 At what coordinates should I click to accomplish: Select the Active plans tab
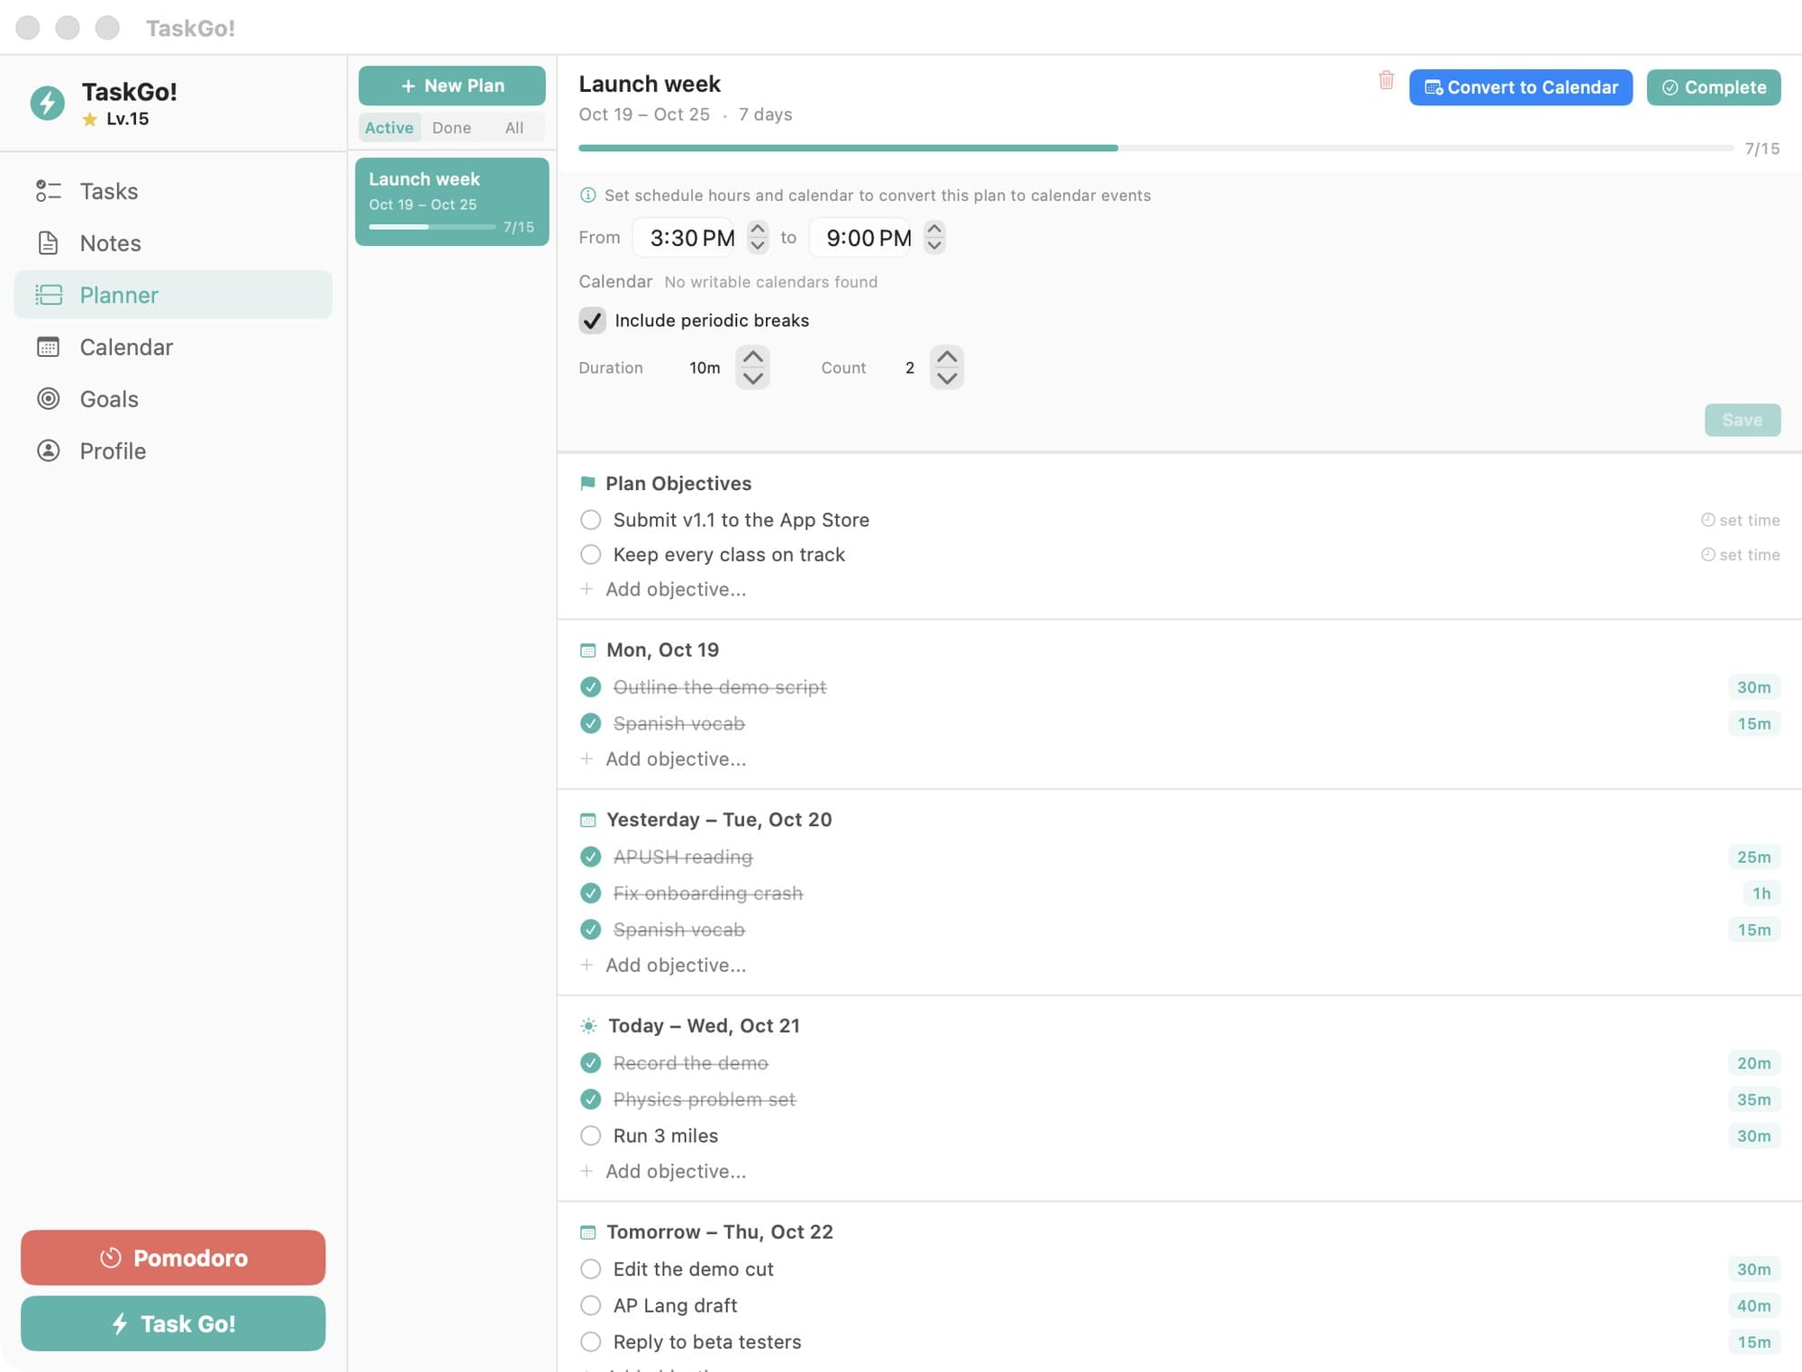coord(389,128)
